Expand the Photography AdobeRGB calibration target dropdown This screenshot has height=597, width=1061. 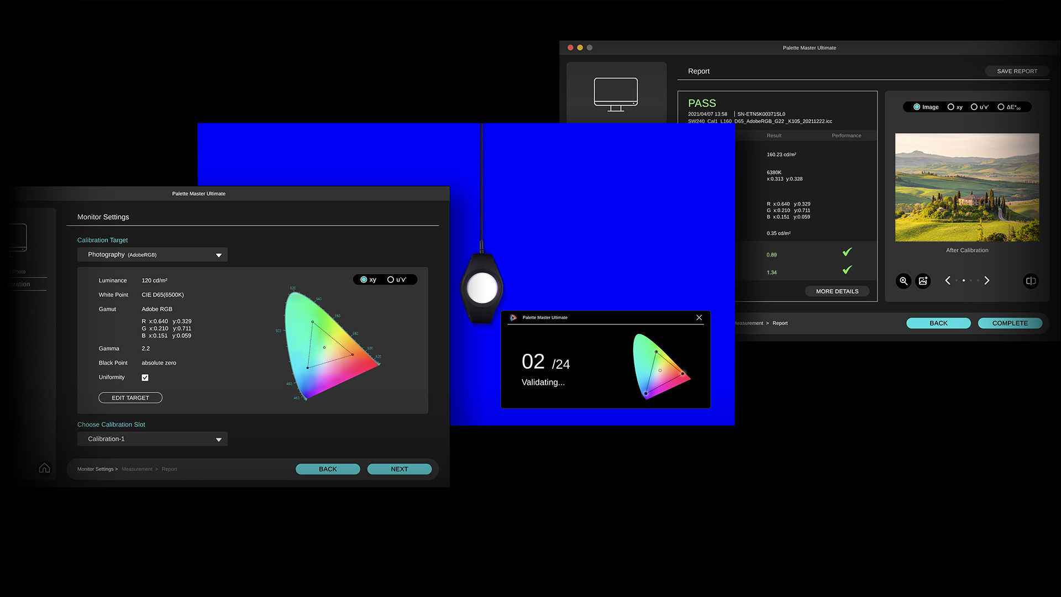coord(218,254)
